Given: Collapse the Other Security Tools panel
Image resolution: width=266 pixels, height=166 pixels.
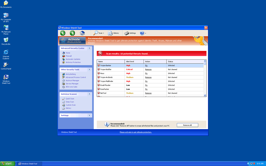Looking at the screenshot, I should 89,70.
